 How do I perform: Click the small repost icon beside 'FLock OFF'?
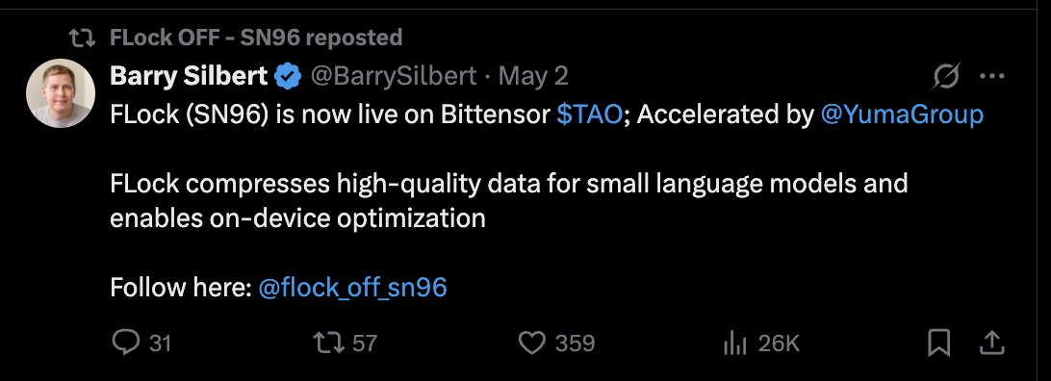click(84, 38)
